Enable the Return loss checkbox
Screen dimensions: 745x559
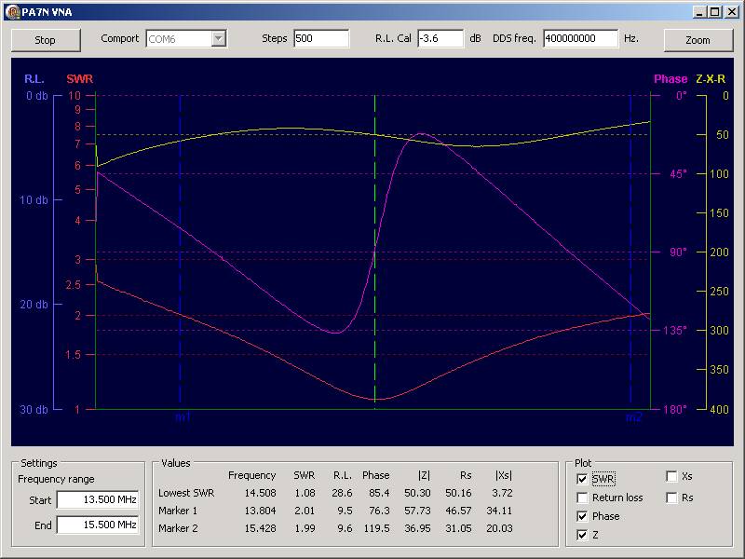coord(582,498)
